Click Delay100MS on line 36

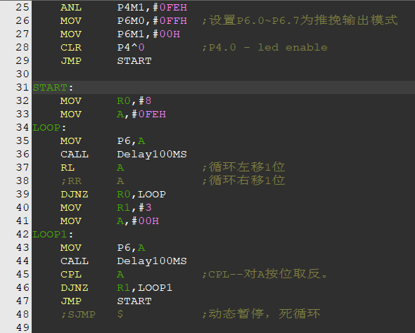(x=152, y=155)
